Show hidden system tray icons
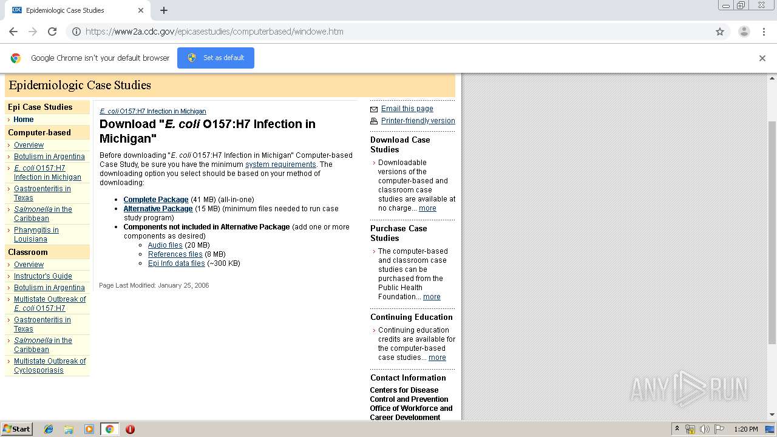The height and width of the screenshot is (437, 777). click(x=677, y=429)
